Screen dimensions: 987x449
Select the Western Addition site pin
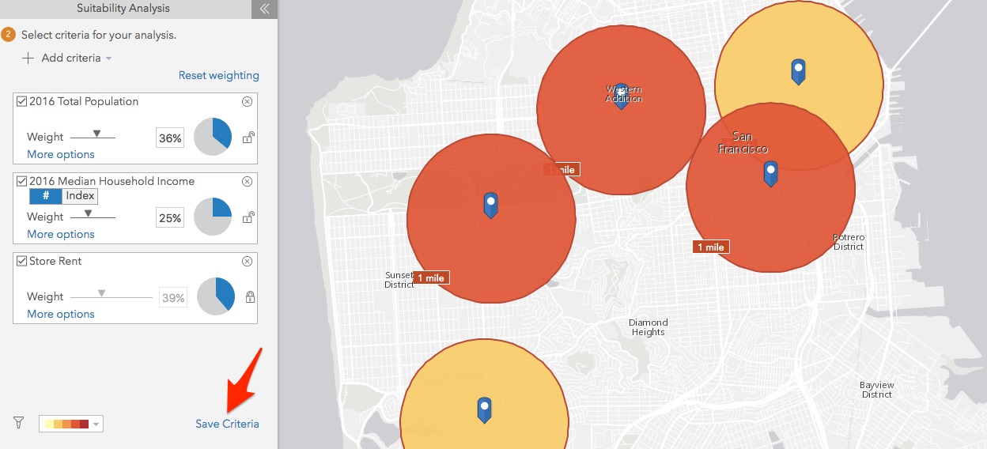[622, 96]
